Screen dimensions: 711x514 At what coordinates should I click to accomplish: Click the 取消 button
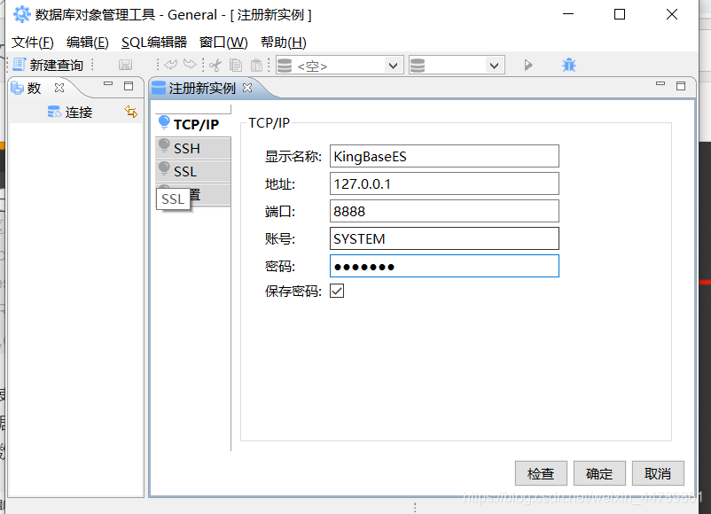tap(658, 473)
